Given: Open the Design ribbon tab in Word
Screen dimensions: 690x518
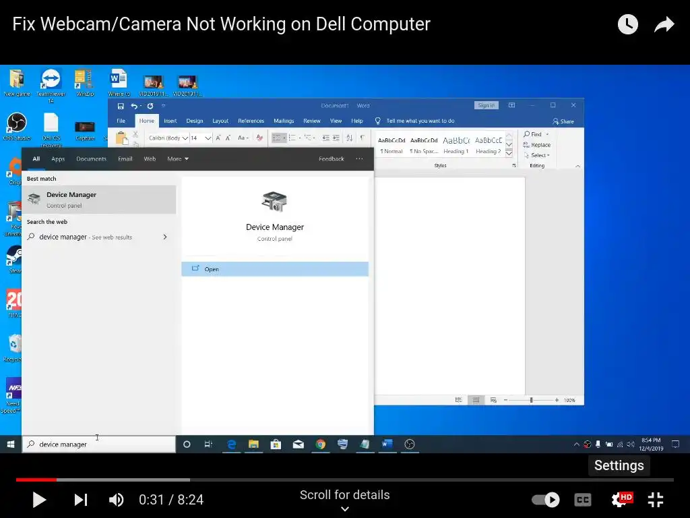Looking at the screenshot, I should [x=195, y=121].
